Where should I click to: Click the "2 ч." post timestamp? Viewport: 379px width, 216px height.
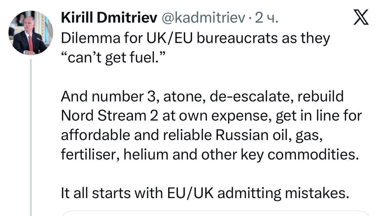pos(266,19)
